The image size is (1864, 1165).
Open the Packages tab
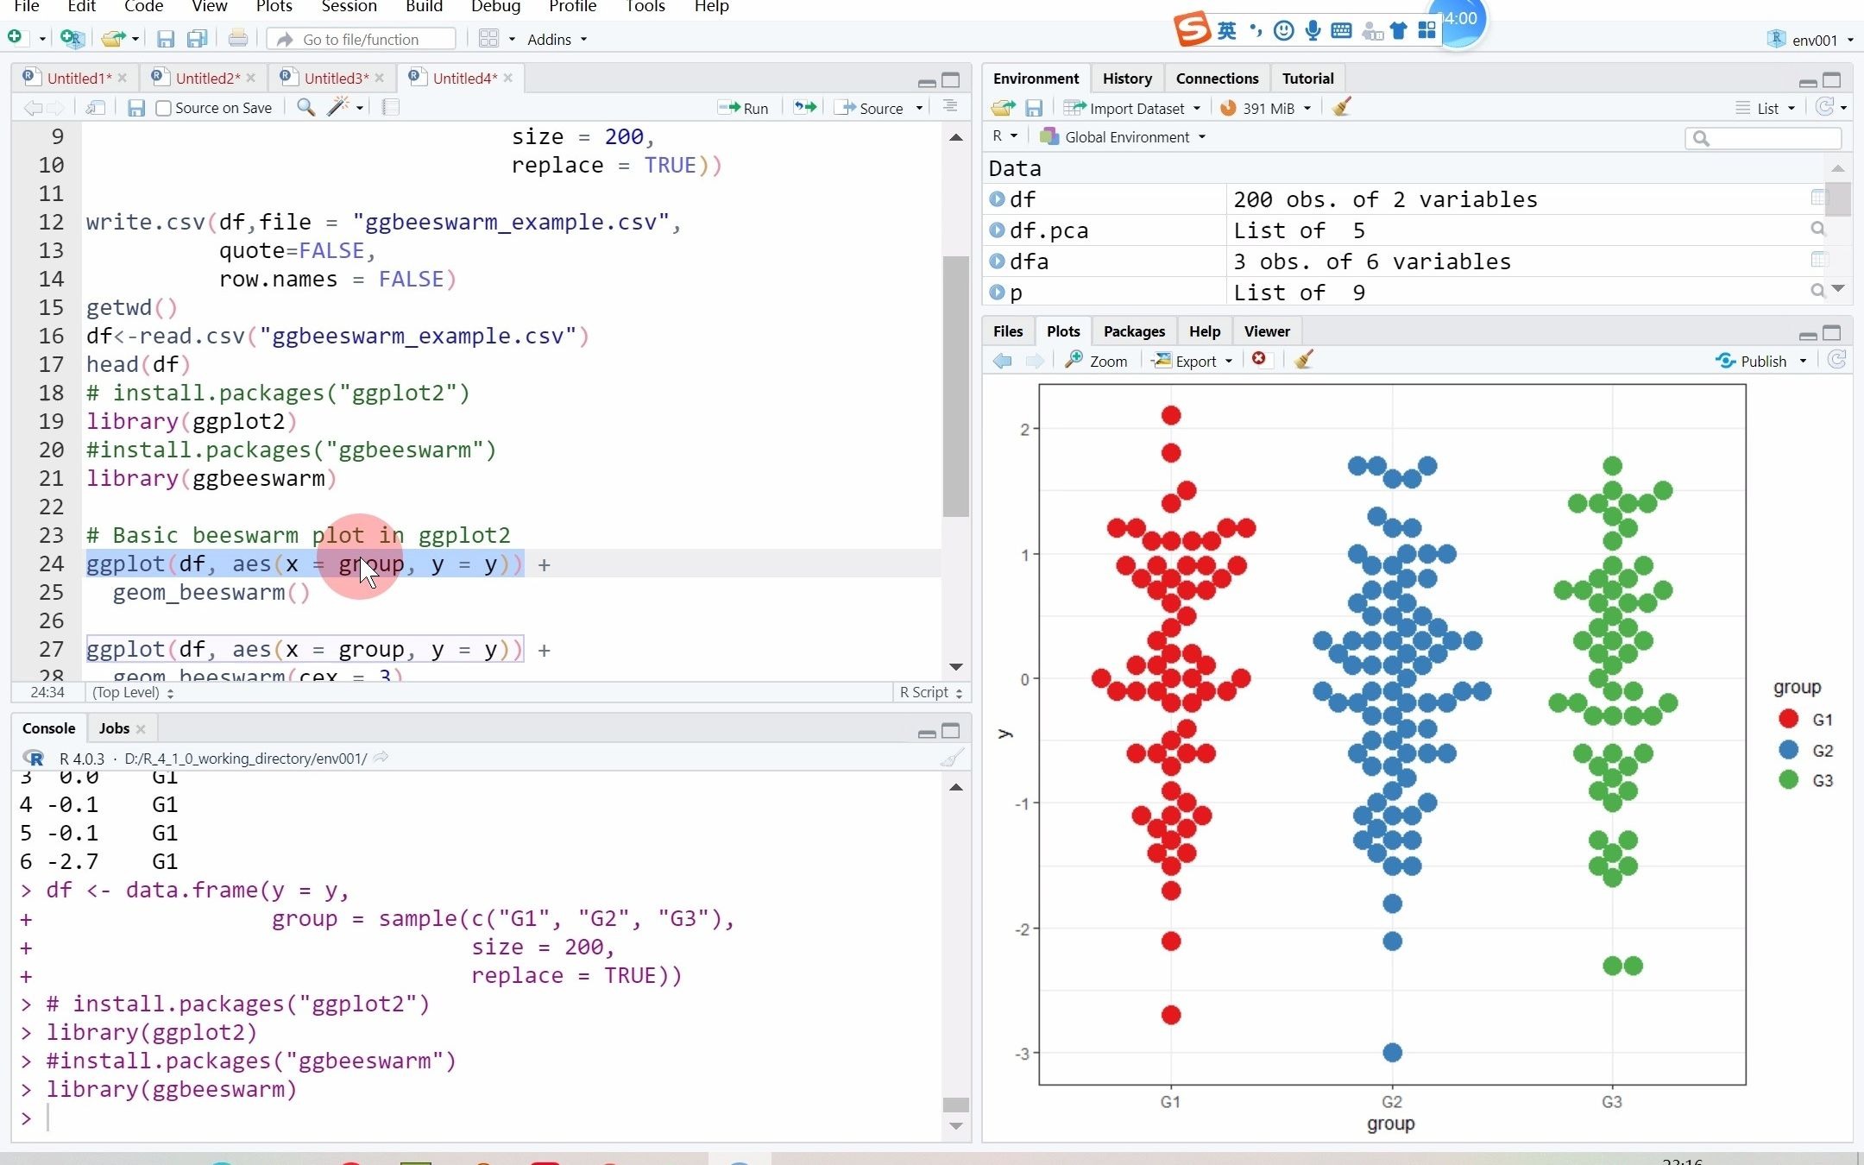[x=1134, y=331]
